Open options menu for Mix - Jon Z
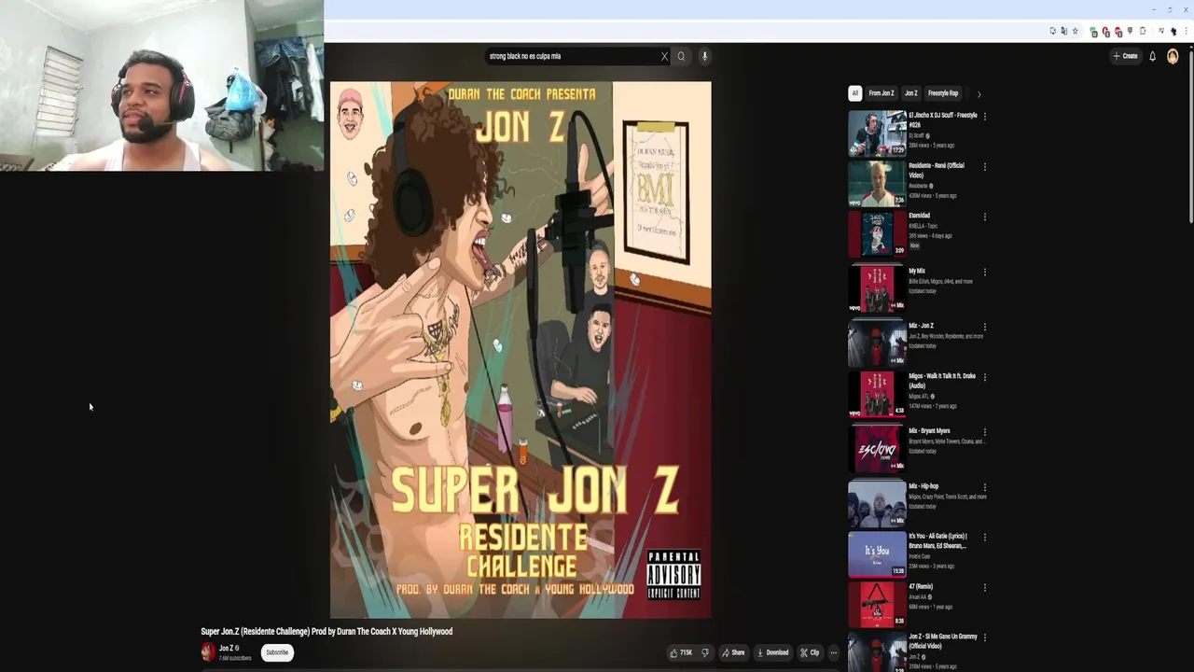1194x672 pixels. coord(985,328)
